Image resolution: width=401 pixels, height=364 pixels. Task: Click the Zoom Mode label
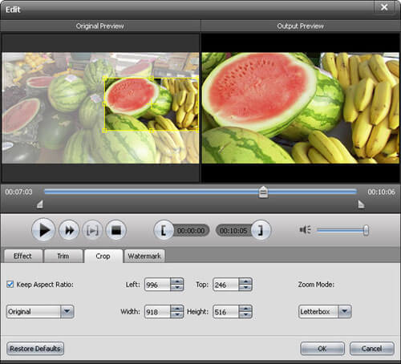[x=316, y=285]
